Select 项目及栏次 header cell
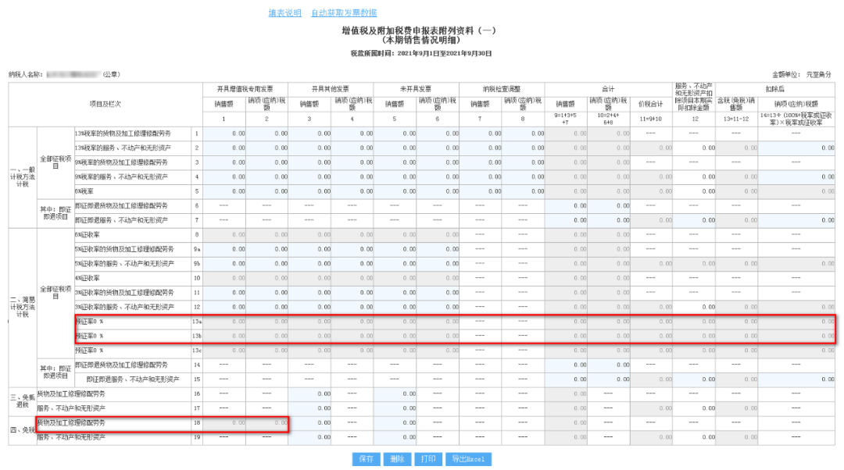Screen dimensions: 844x470 click(x=105, y=105)
